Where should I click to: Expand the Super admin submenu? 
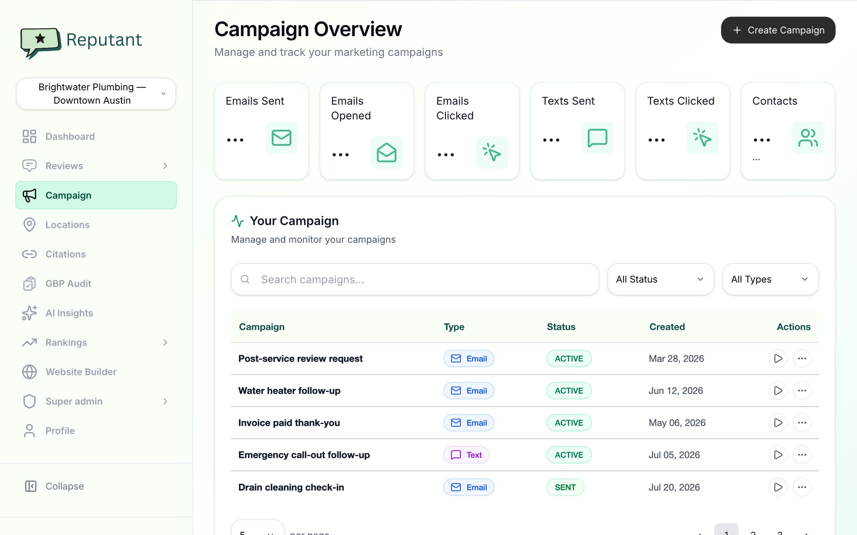pos(165,401)
